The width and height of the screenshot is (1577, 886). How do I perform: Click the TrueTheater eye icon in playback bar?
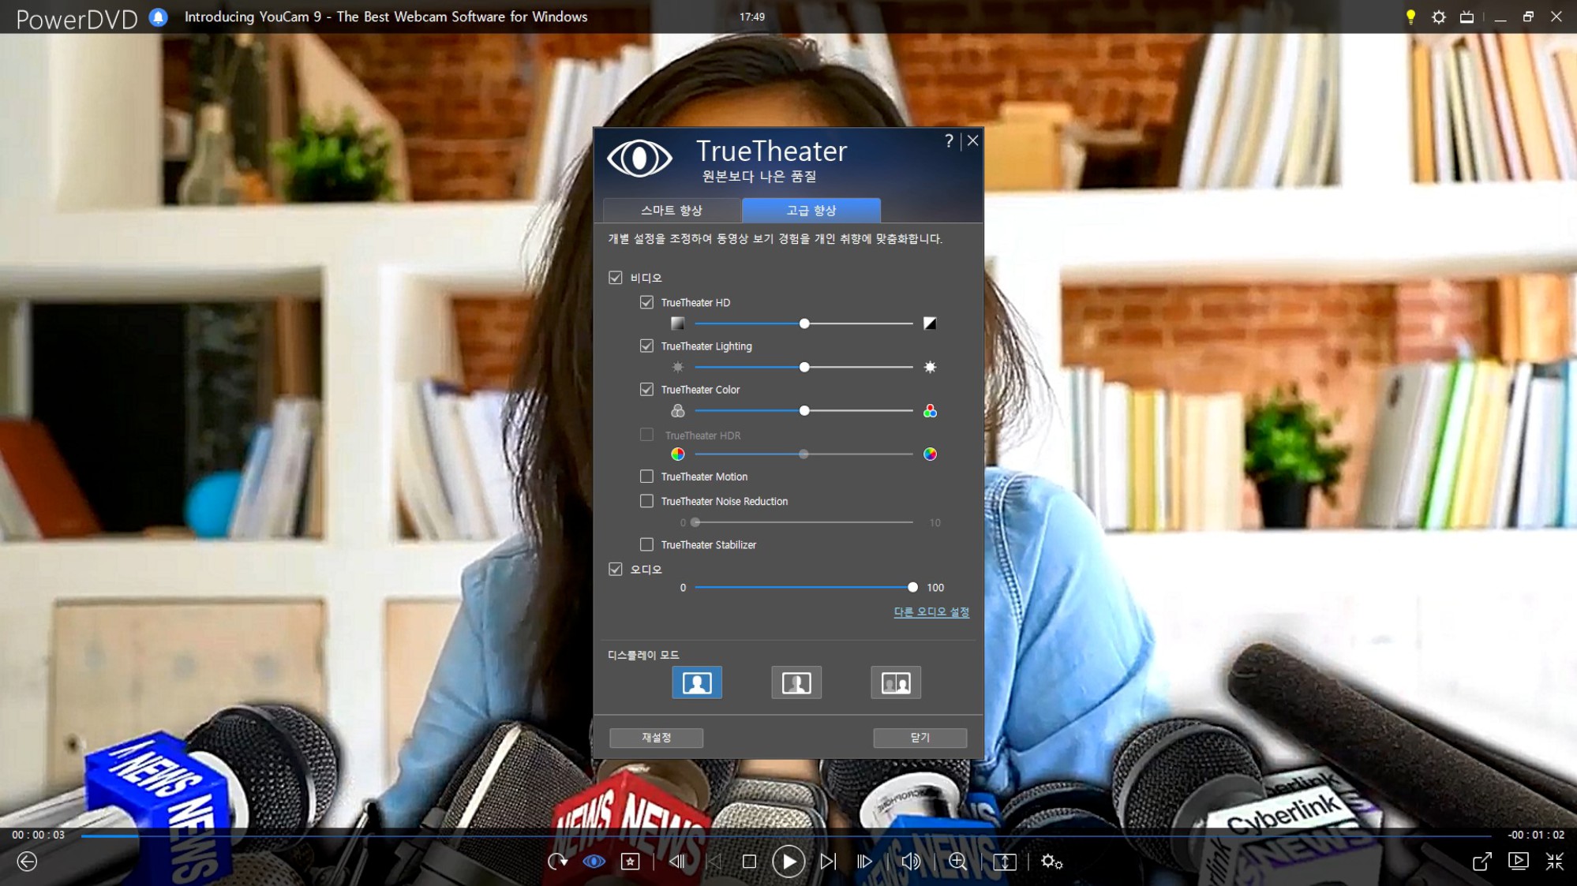pos(594,862)
